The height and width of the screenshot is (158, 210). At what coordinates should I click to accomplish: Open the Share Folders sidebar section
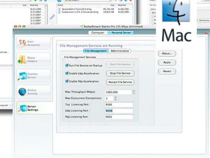tap(34, 59)
